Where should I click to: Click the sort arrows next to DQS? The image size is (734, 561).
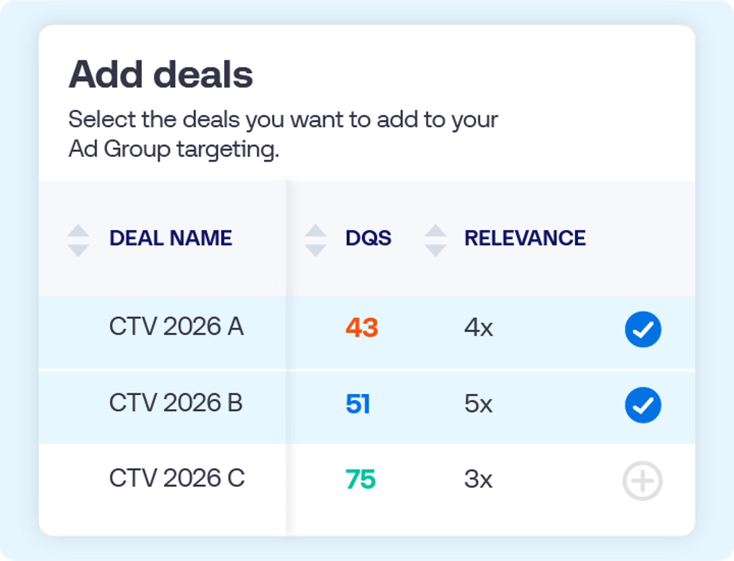coord(316,239)
